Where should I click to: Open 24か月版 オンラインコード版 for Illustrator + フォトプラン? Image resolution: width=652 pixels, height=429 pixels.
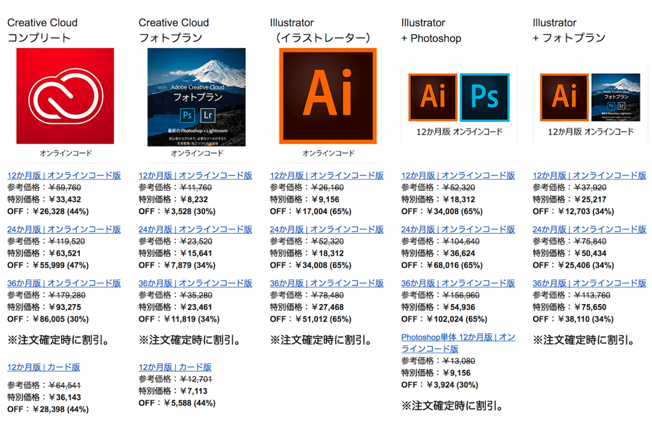(588, 229)
